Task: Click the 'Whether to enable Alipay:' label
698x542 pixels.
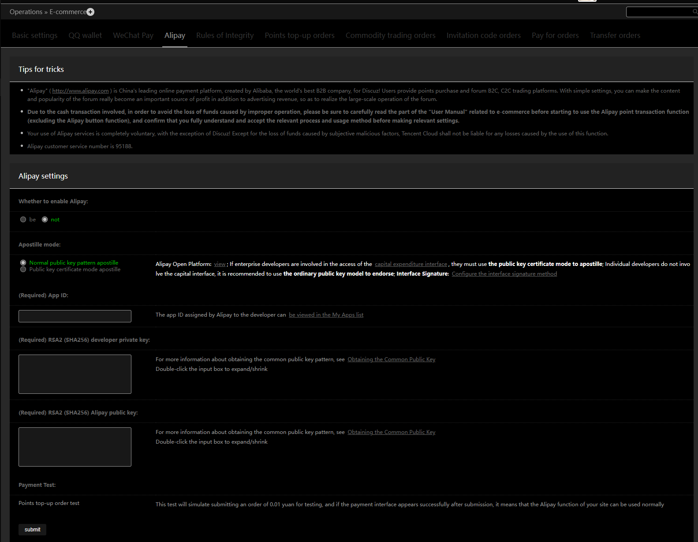Action: (x=53, y=202)
